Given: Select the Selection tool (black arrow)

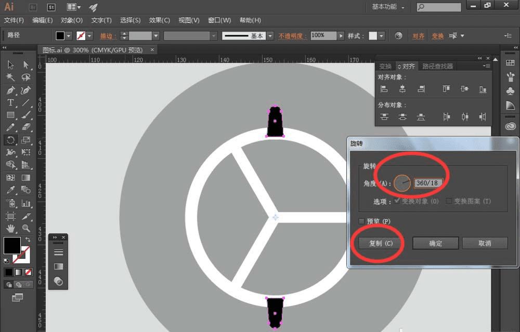Looking at the screenshot, I should coord(10,64).
